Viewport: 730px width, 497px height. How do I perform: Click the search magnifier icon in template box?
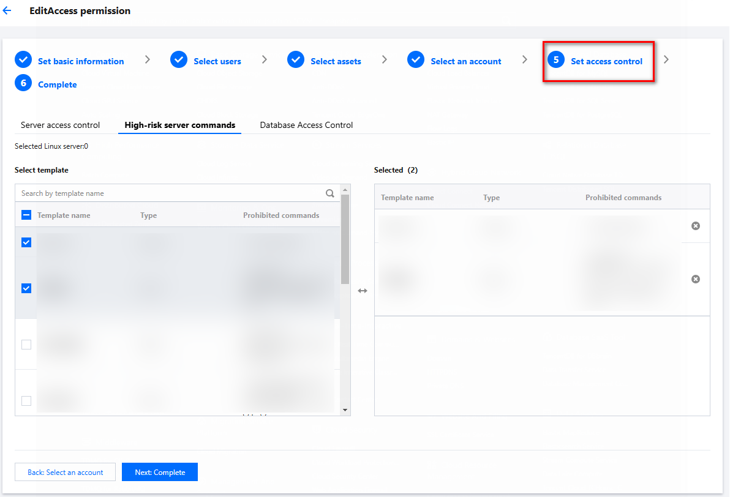[330, 193]
